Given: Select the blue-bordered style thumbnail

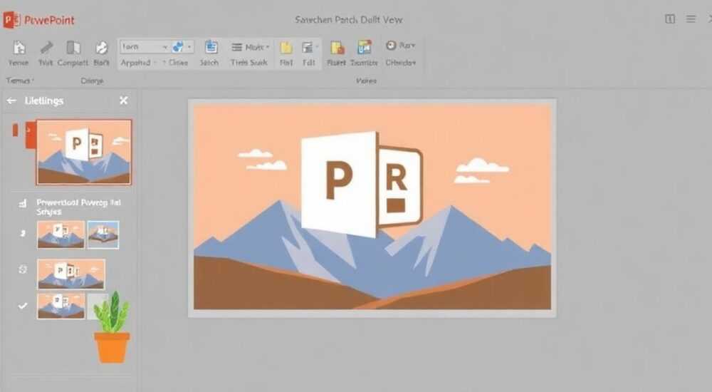Looking at the screenshot, I should tap(103, 234).
